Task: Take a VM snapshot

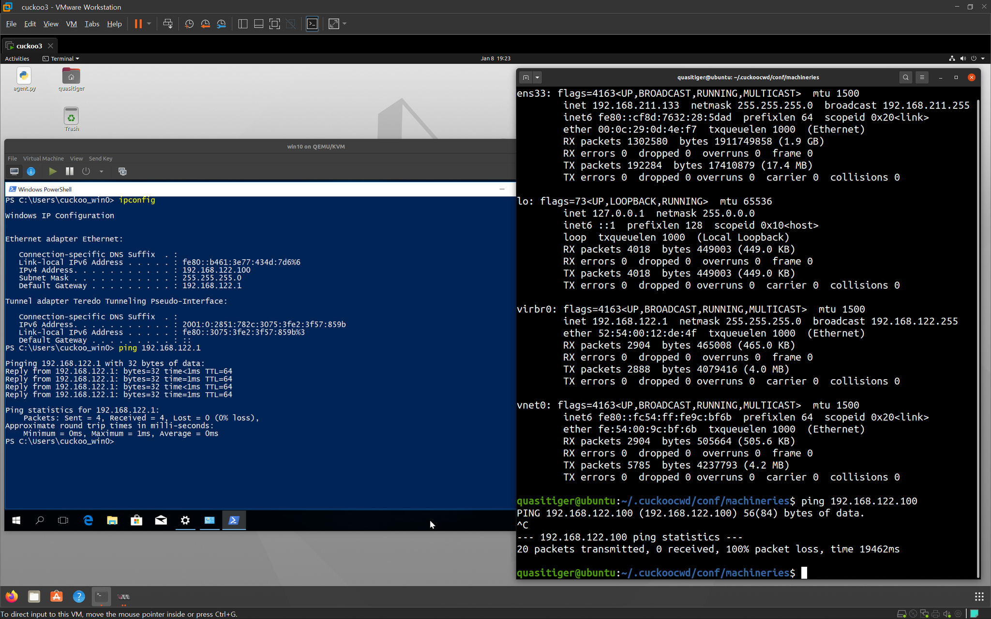Action: pos(189,24)
